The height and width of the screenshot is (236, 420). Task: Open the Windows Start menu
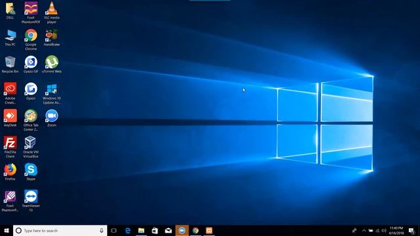(x=7, y=231)
